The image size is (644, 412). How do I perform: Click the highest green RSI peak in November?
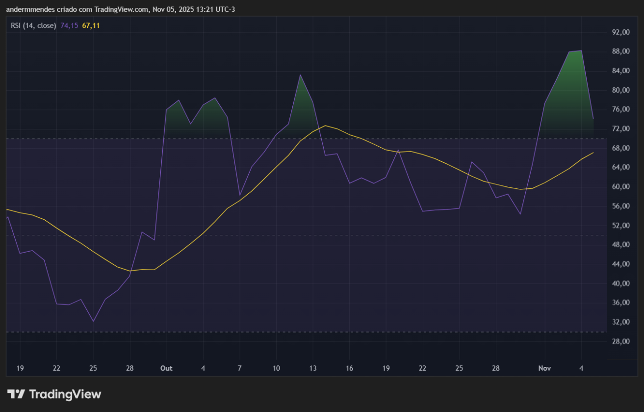click(581, 51)
